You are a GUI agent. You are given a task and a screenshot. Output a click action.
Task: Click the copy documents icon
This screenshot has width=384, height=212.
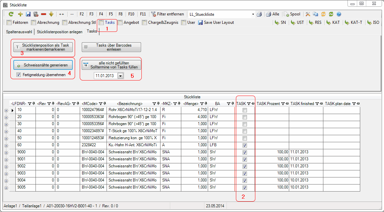point(315,14)
